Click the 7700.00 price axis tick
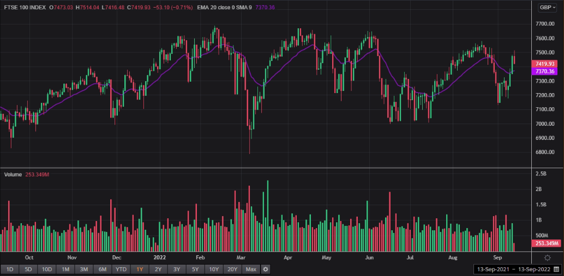 (x=545, y=24)
